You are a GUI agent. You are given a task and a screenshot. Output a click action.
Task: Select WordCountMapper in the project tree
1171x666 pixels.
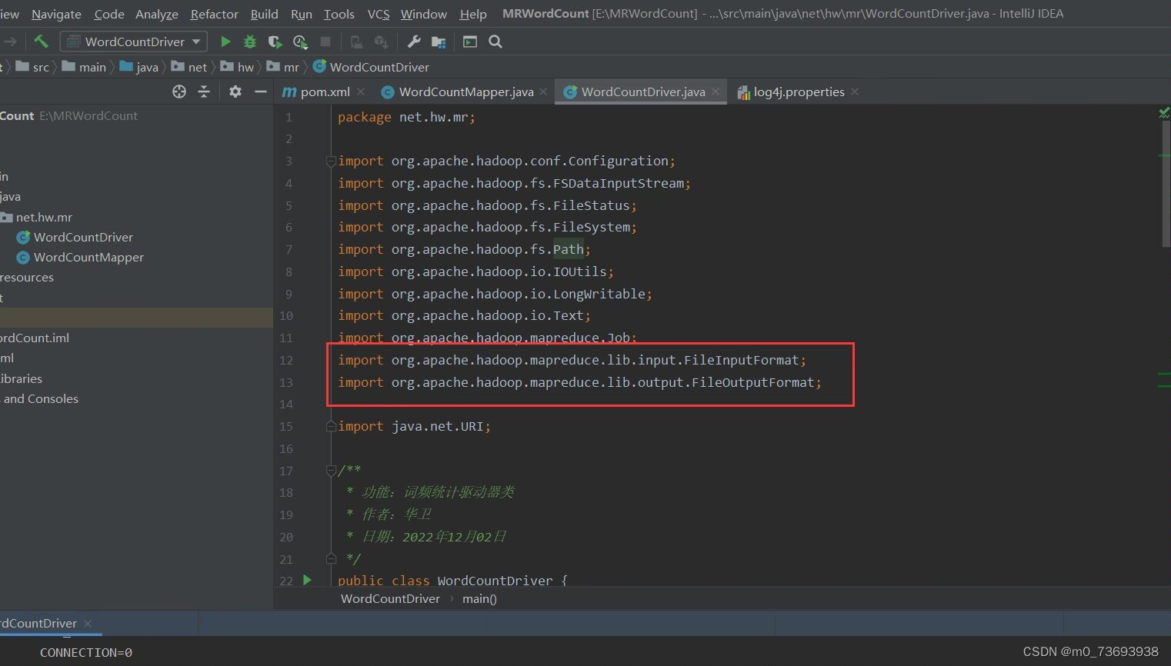[x=87, y=258]
